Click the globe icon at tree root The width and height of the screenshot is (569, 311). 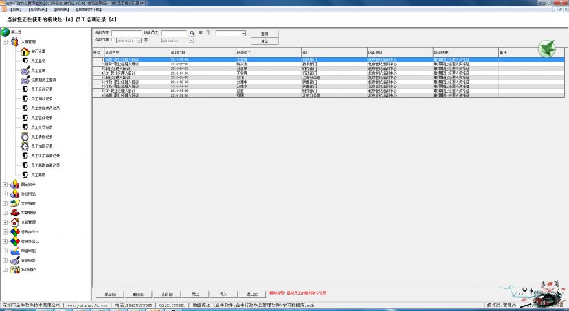(x=5, y=32)
